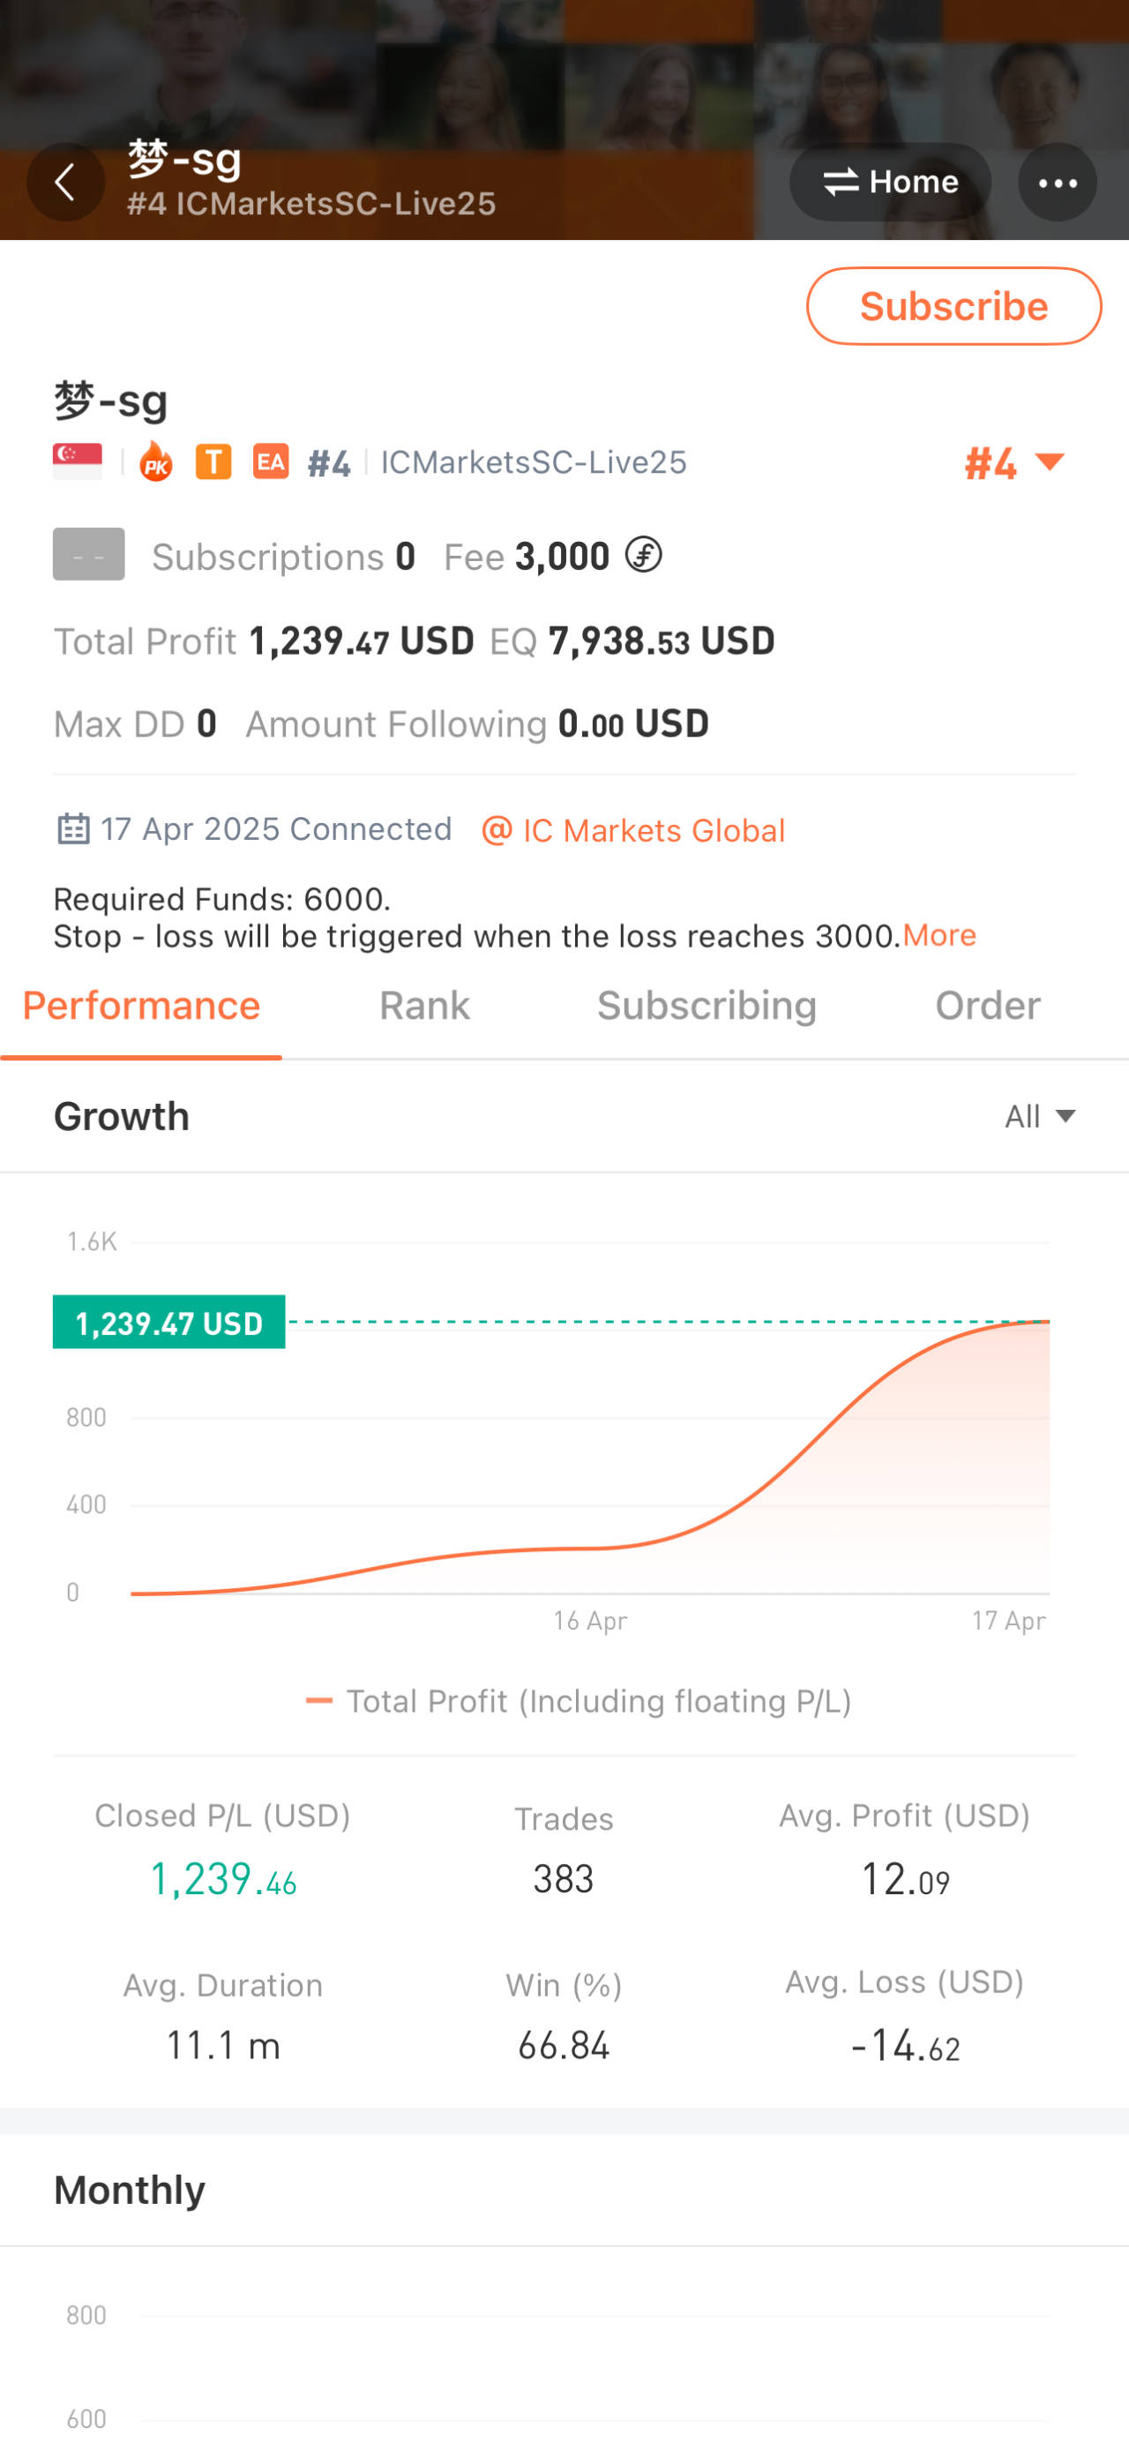The width and height of the screenshot is (1129, 2443).
Task: Tap the EA badge icon
Action: pos(270,461)
